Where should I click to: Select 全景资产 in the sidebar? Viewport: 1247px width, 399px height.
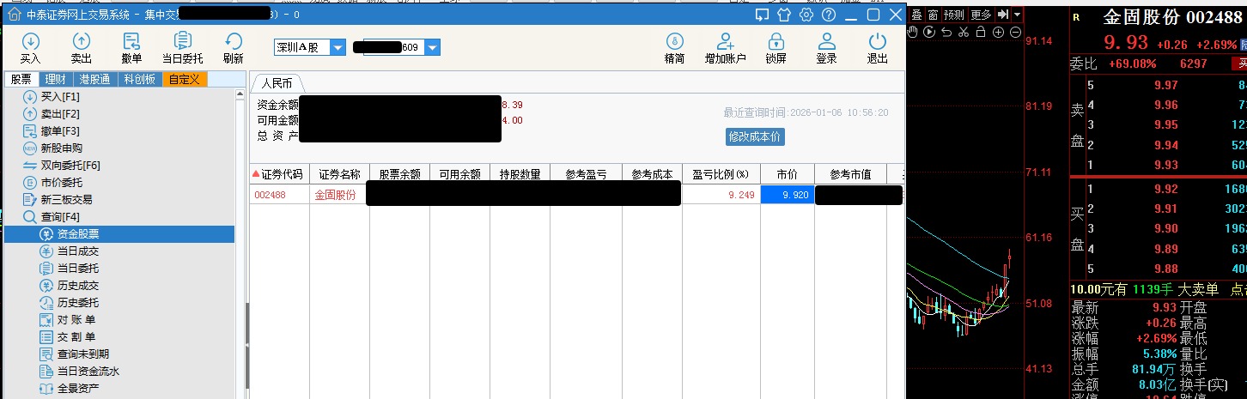tap(77, 389)
